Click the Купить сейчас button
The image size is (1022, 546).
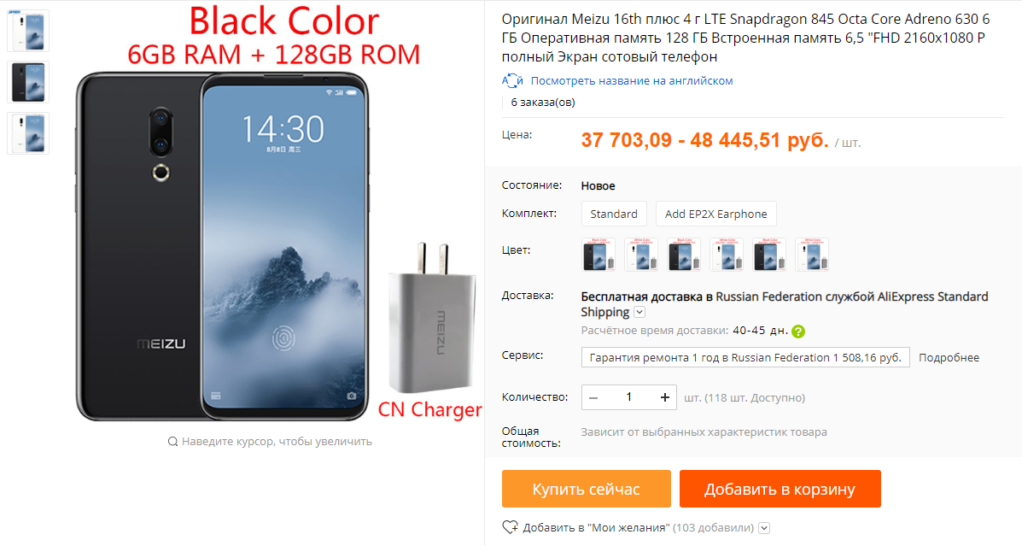point(586,489)
